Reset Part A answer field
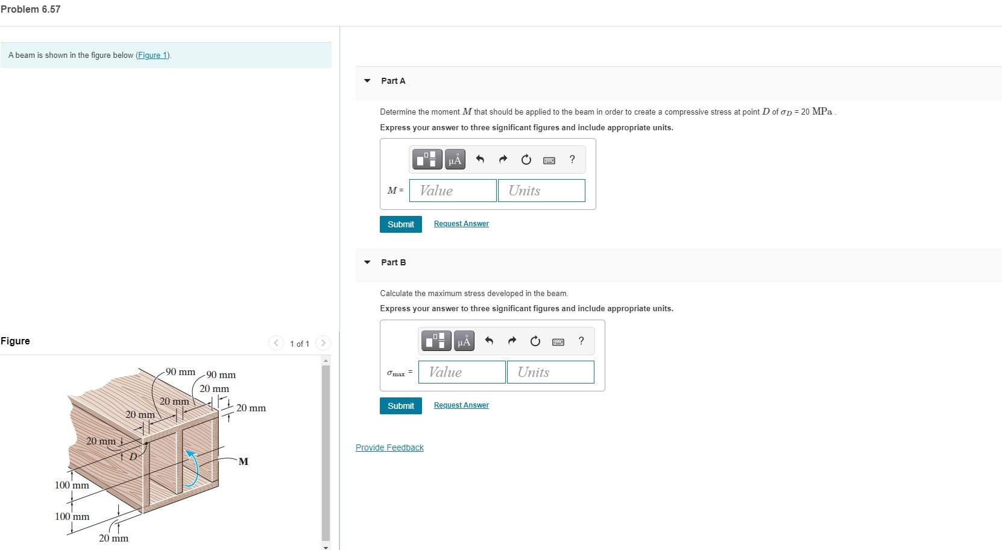 [x=526, y=159]
